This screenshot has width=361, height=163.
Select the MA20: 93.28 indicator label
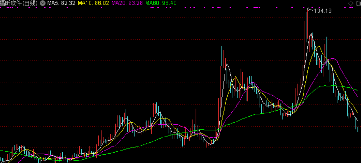pos(127,3)
